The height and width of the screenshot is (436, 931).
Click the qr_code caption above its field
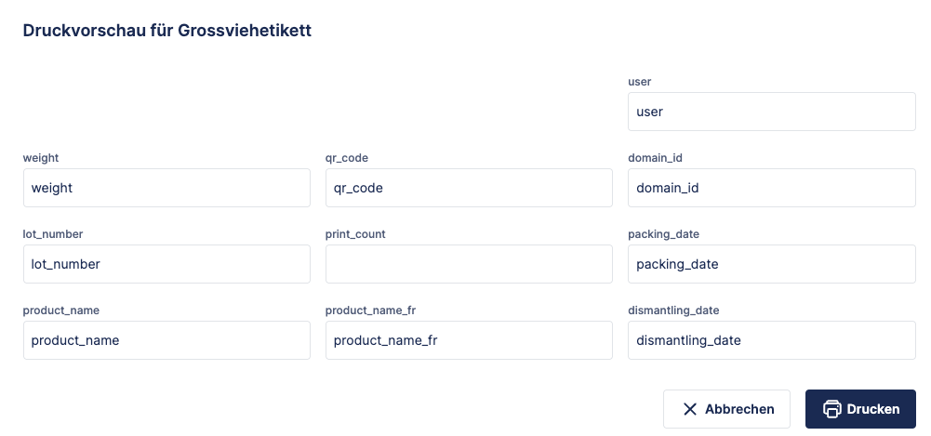[347, 158]
